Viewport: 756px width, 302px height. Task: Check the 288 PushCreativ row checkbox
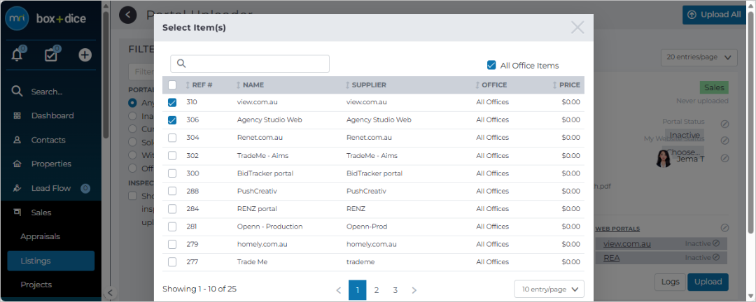172,192
